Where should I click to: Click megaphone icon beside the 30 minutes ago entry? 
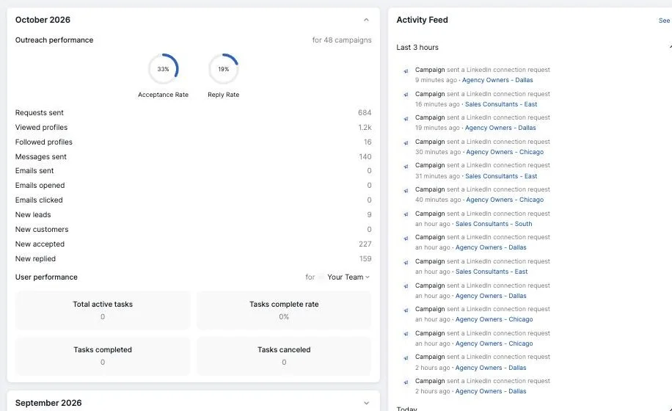[406, 142]
